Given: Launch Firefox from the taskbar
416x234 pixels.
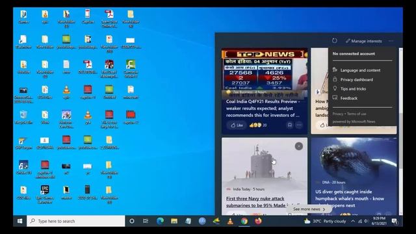Looking at the screenshot, I should (258, 221).
